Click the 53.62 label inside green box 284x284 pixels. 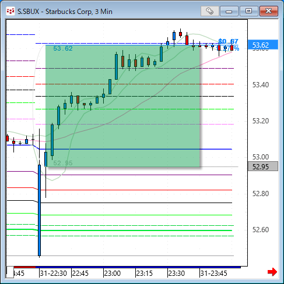[63, 48]
